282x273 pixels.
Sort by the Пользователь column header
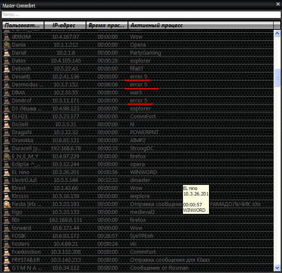[x=23, y=26]
